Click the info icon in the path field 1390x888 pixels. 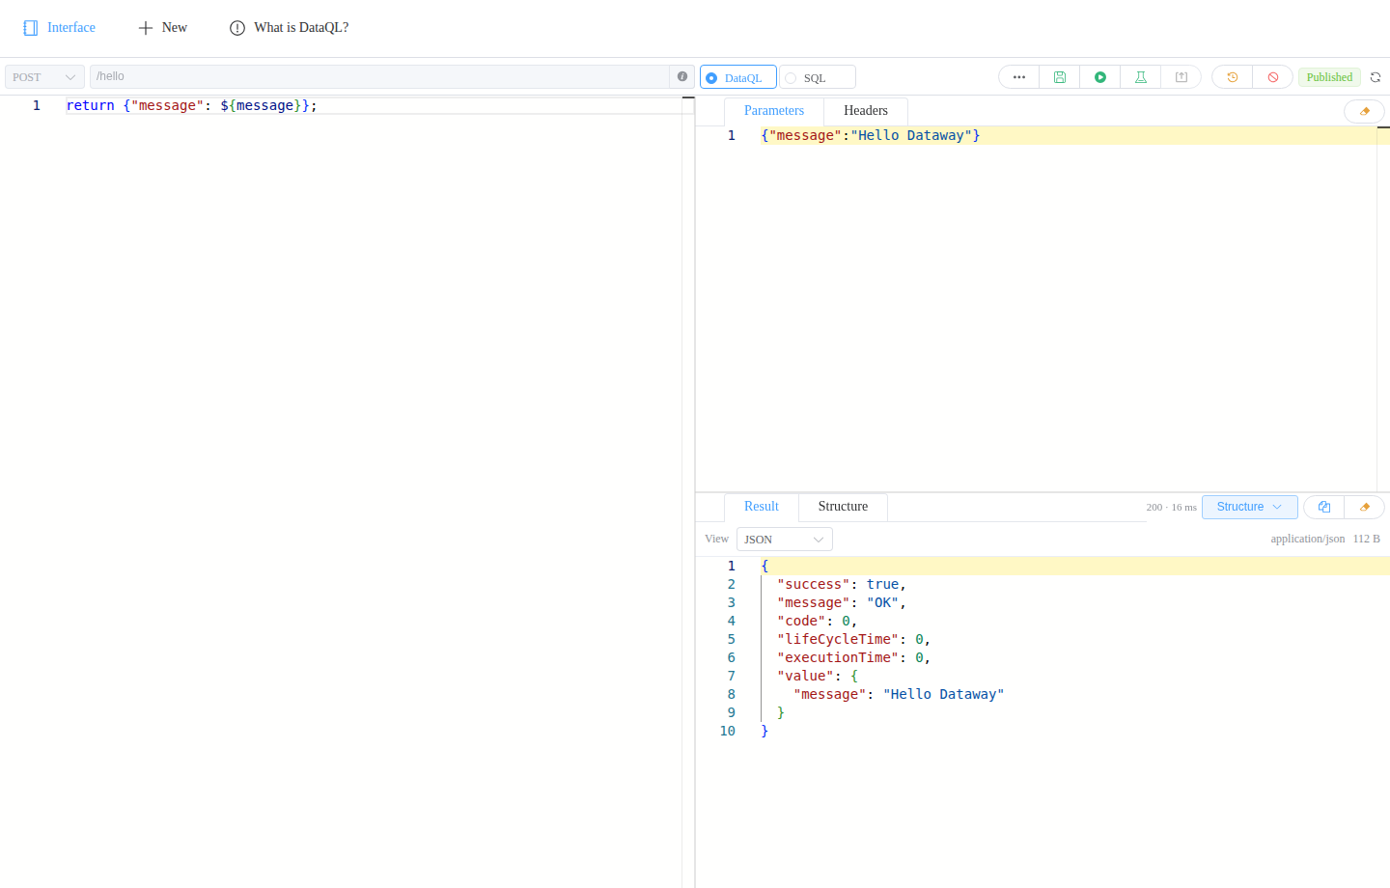click(682, 76)
